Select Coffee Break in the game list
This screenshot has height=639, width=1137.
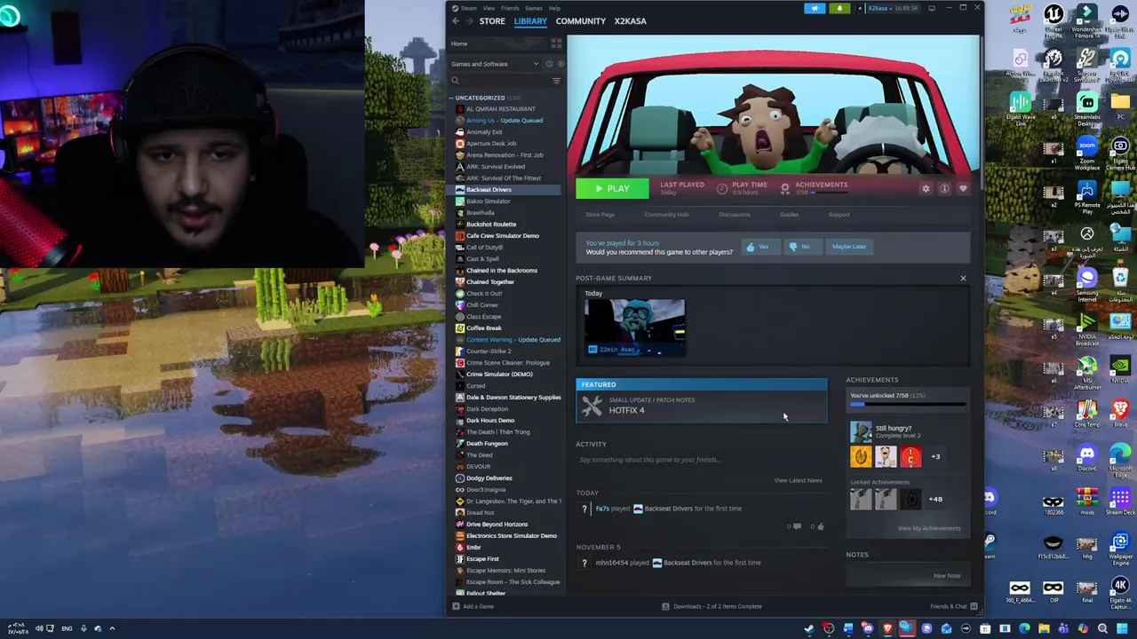point(484,328)
